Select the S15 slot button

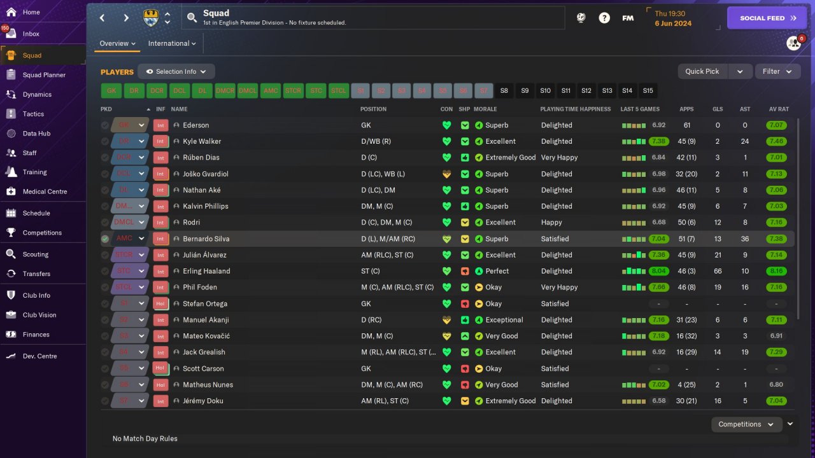click(x=648, y=91)
